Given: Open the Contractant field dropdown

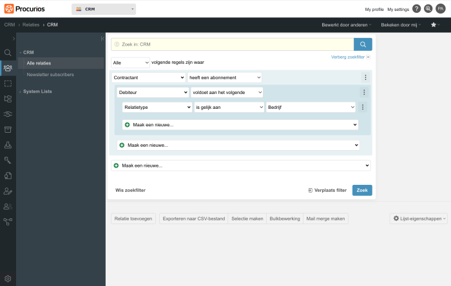Looking at the screenshot, I should [148, 77].
